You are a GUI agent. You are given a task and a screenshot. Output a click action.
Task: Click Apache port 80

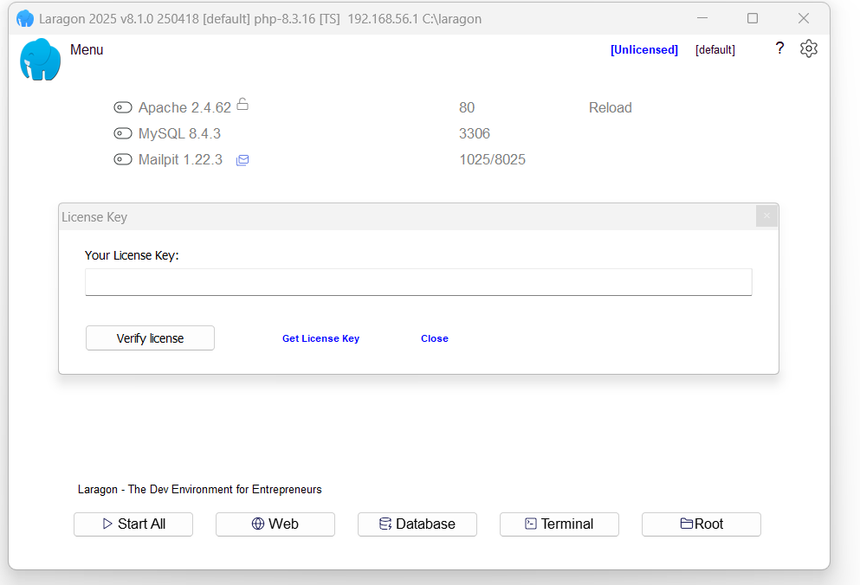pos(467,107)
